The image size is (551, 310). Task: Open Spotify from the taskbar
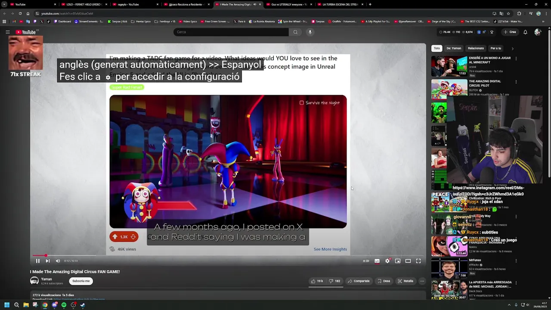click(64, 305)
